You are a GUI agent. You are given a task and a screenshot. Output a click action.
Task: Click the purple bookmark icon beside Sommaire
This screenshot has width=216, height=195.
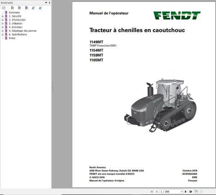click(6, 13)
